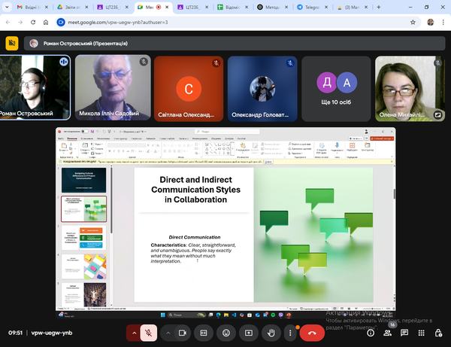Raise your hand in the meeting
The height and width of the screenshot is (347, 451).
(x=271, y=332)
